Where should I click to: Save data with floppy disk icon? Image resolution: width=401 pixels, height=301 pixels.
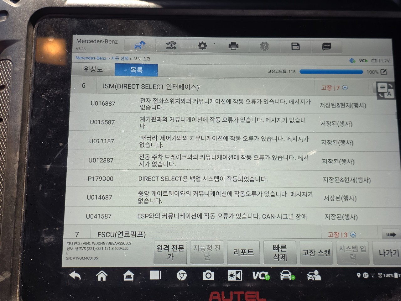coord(295,46)
